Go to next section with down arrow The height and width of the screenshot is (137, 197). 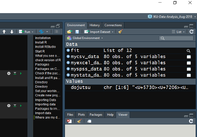[12, 32]
